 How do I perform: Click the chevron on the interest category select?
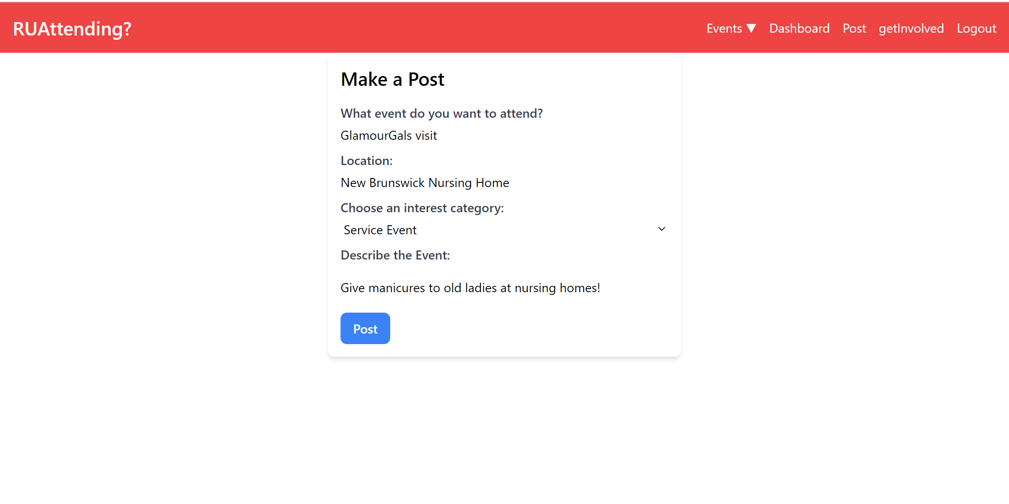[661, 229]
